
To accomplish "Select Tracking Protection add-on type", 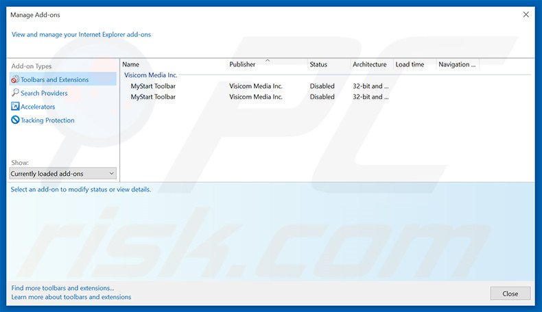I will tap(47, 120).
